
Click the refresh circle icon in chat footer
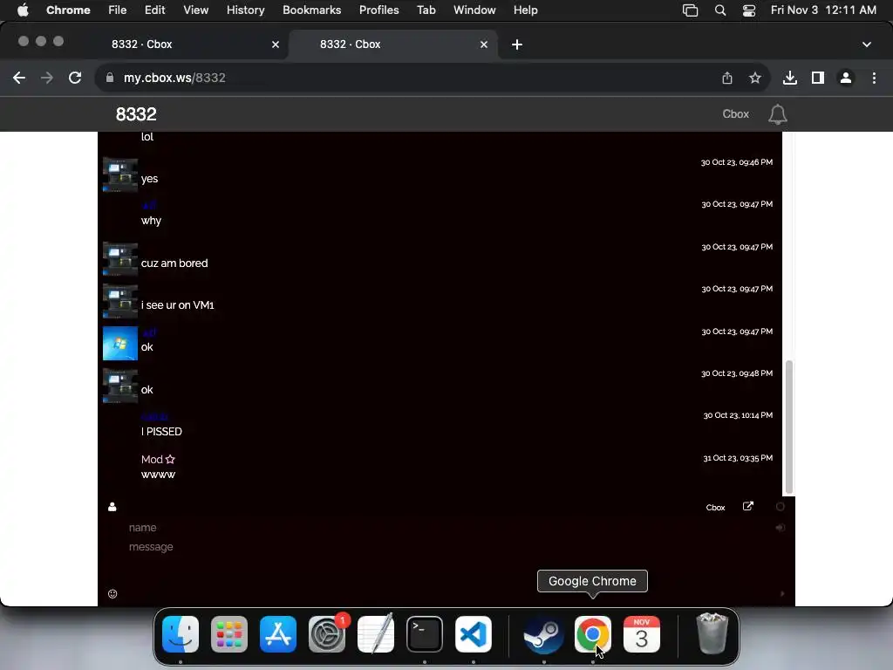point(781,507)
